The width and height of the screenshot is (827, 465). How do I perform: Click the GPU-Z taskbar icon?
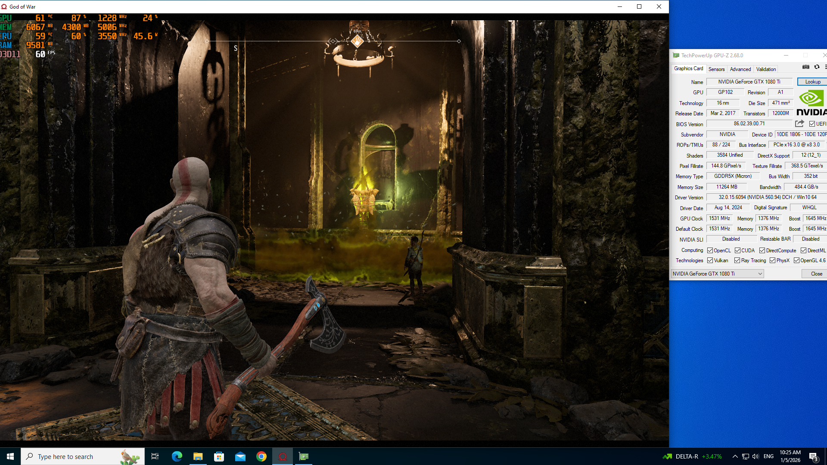click(x=304, y=456)
